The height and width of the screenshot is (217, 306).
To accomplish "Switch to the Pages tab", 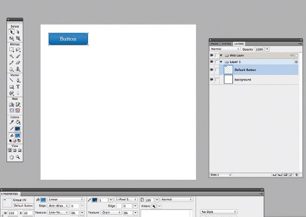I will tap(214, 44).
